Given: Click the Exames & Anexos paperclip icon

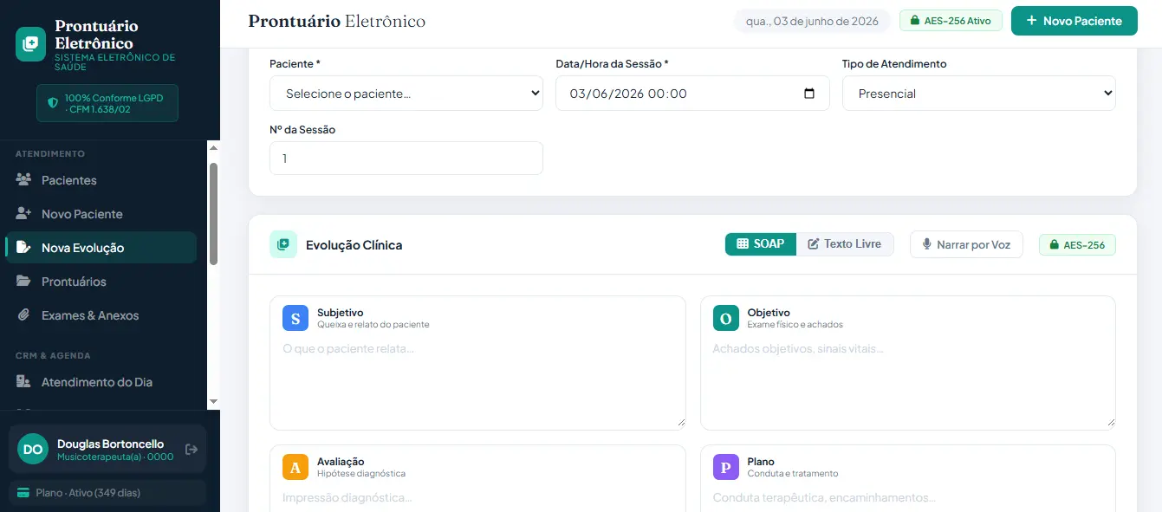Looking at the screenshot, I should [23, 315].
